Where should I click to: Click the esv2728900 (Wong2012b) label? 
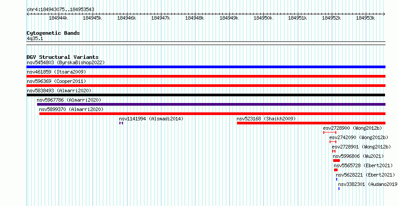coord(352,128)
